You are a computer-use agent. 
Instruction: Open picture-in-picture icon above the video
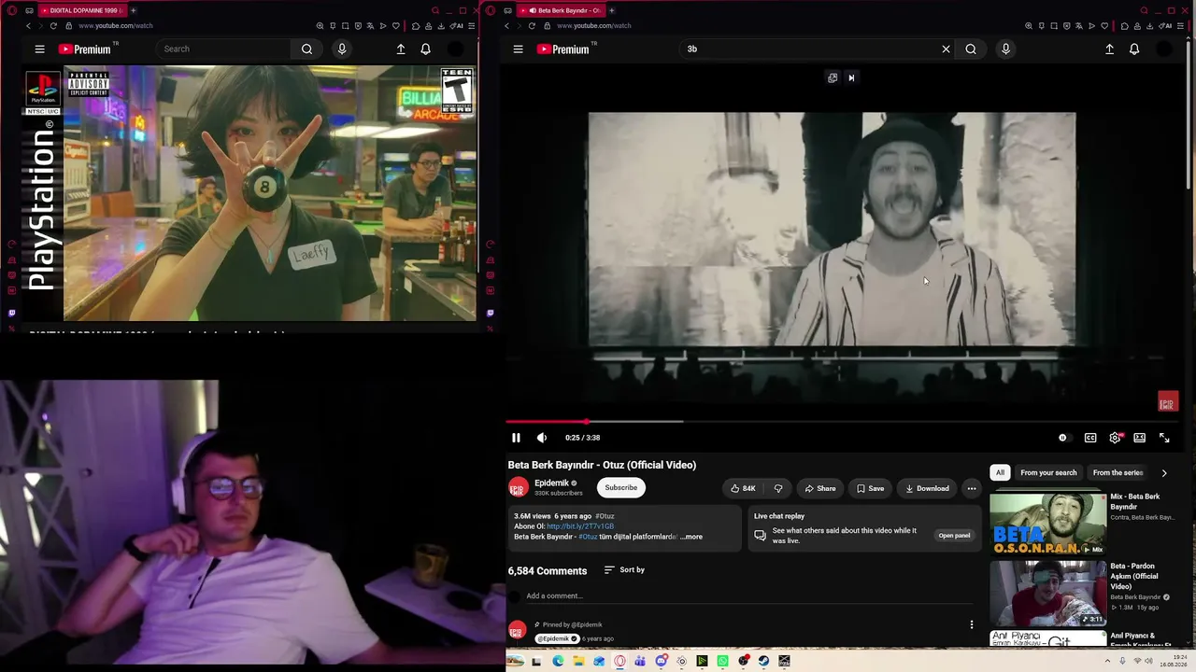pos(833,78)
